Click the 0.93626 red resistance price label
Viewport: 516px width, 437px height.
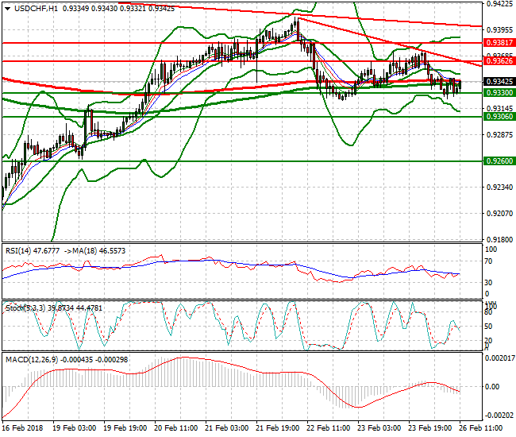(499, 61)
